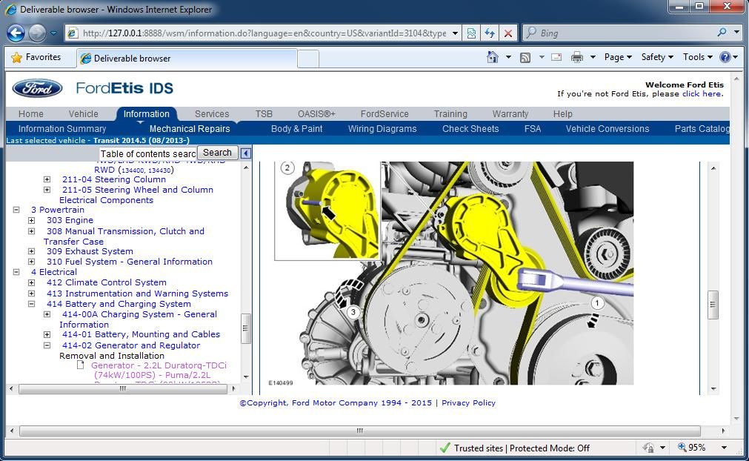This screenshot has height=461, width=749.
Task: Collapse the 3 Powertrain tree node
Action: click(x=16, y=209)
